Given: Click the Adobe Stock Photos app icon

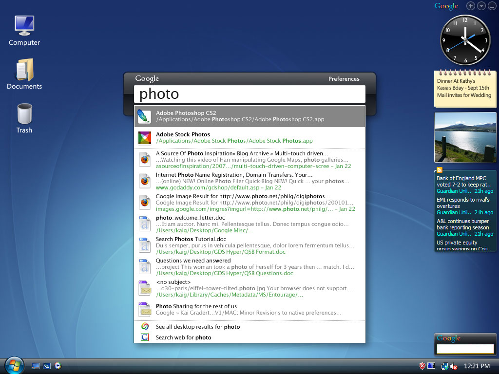Looking at the screenshot, I should [144, 138].
